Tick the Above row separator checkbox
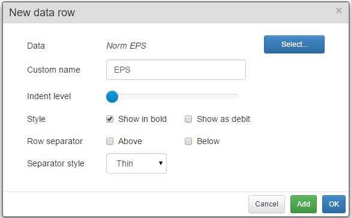Image resolution: width=351 pixels, height=218 pixels. click(110, 141)
